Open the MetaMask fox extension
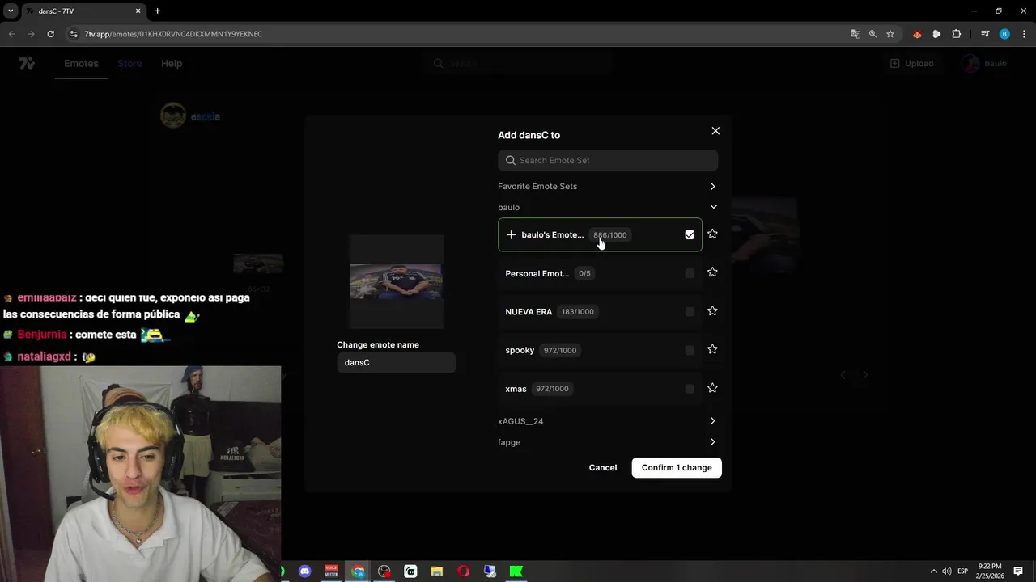The image size is (1036, 582). pyautogui.click(x=917, y=34)
